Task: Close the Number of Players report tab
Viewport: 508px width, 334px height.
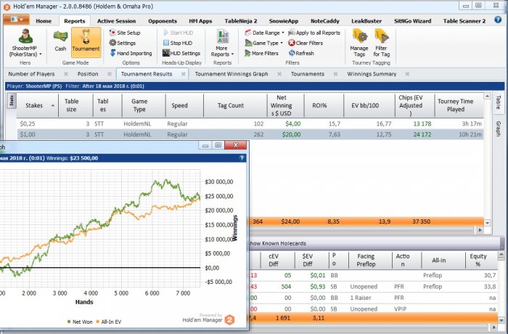Action: [66, 74]
